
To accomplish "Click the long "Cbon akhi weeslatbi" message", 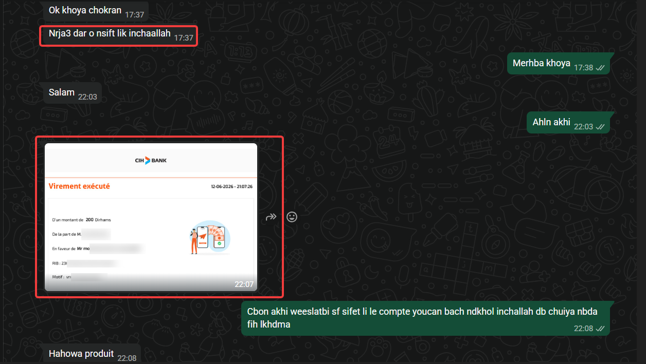I will [426, 318].
